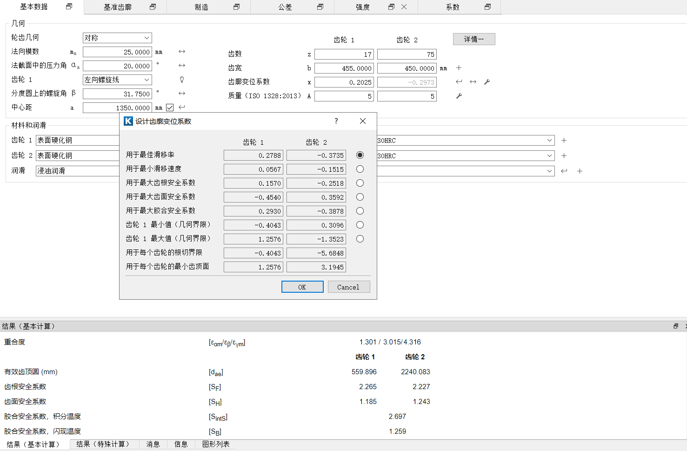Close the 设计齿廓变位系数 dialog with X
The image size is (687, 451).
(363, 121)
